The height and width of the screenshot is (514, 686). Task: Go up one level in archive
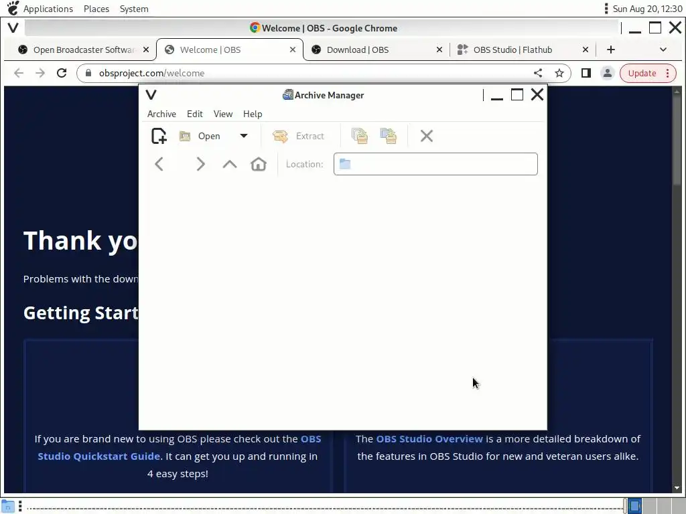click(230, 165)
